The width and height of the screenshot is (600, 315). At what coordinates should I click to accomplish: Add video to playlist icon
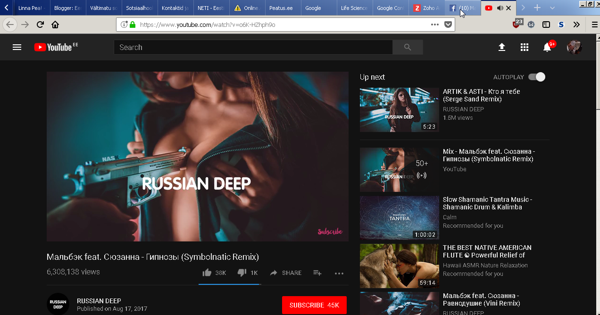click(x=317, y=273)
